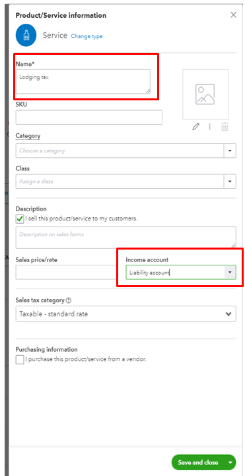Click the Assign a class field
This screenshot has width=245, height=476.
(120, 182)
